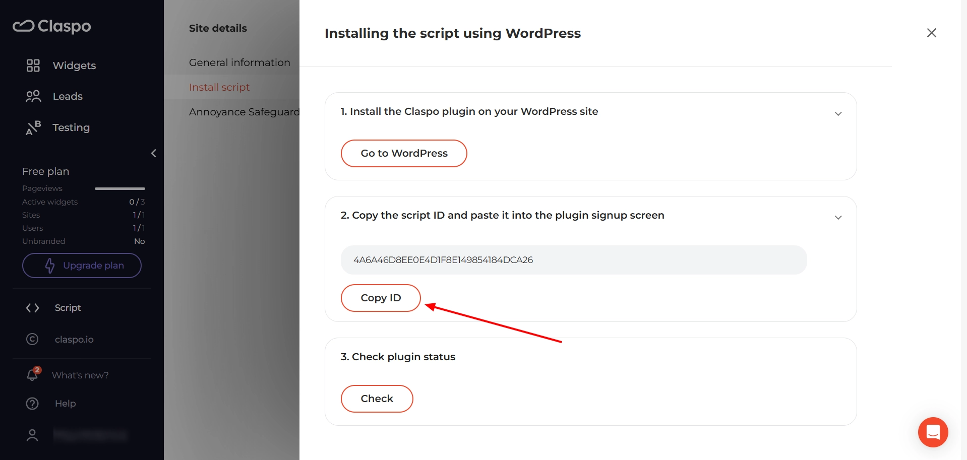This screenshot has width=967, height=460.
Task: Select Install script menu item
Action: coord(219,87)
